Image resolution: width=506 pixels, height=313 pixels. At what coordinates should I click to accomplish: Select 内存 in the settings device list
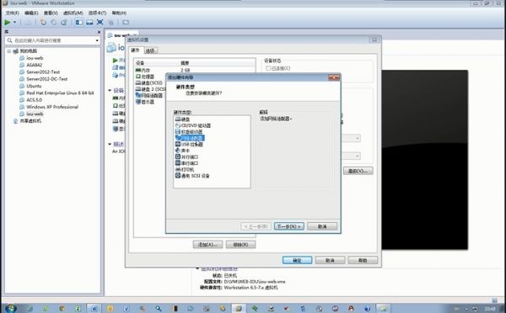tap(143, 70)
